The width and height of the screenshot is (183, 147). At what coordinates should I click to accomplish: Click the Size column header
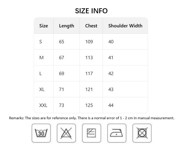click(43, 26)
